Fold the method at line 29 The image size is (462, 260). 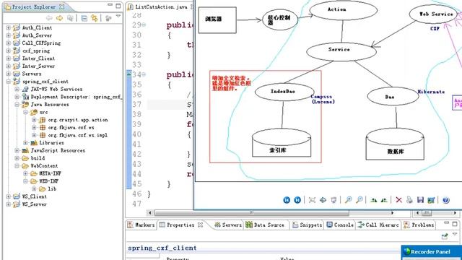click(144, 25)
